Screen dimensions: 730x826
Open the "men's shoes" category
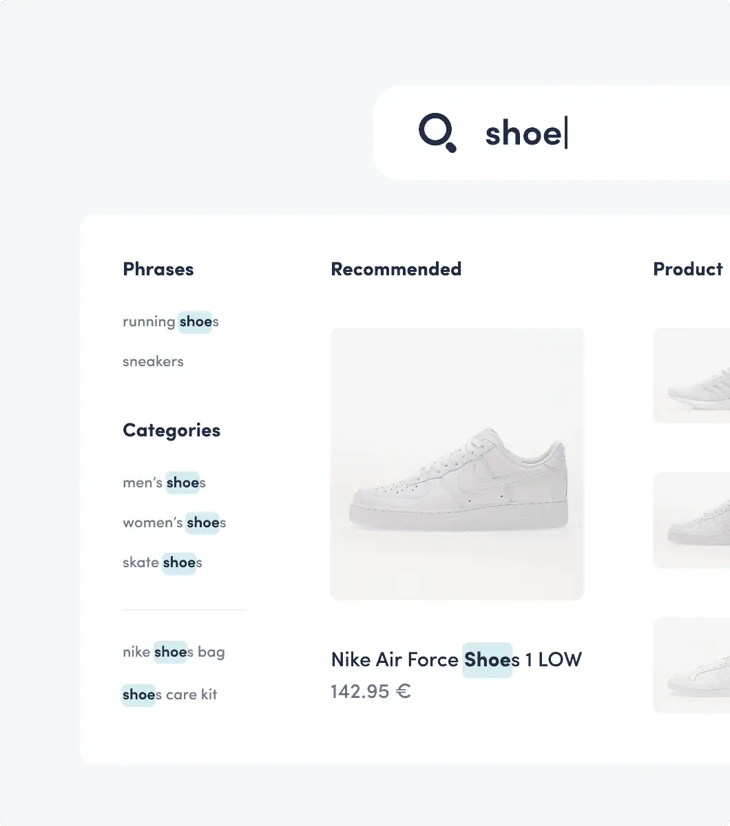tap(164, 483)
